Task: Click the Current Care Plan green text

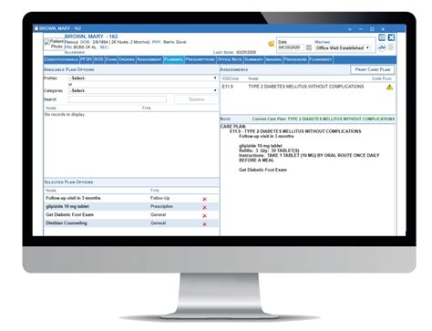Action: (324, 119)
